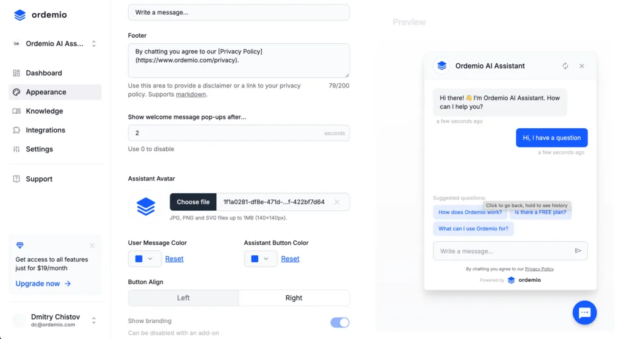Go to Integrations in the sidebar
Image resolution: width=622 pixels, height=339 pixels.
(x=46, y=130)
